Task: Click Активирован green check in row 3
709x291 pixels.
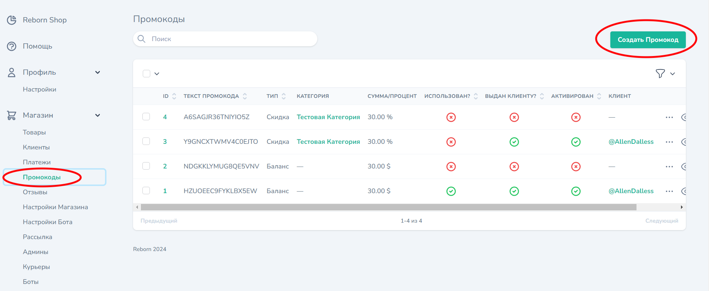Action: click(576, 142)
